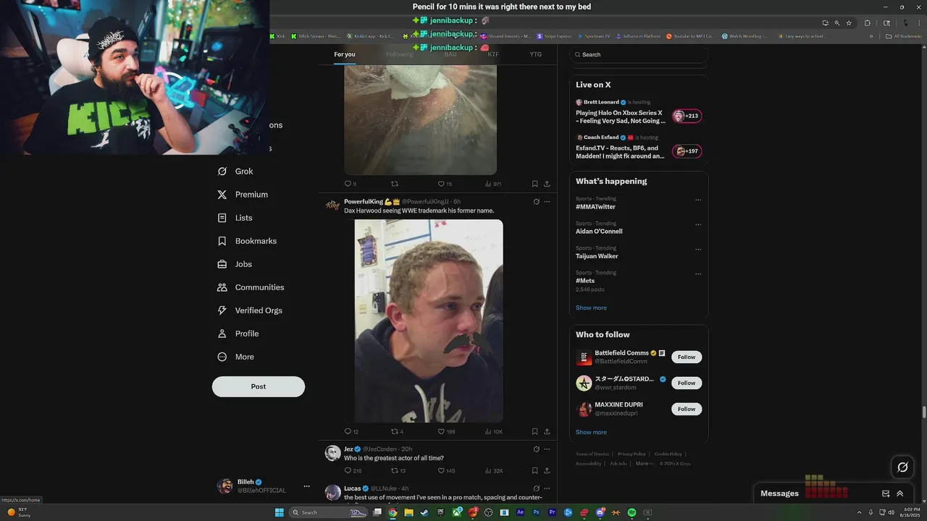
Task: Go to Profile in the sidebar
Action: [238, 334]
